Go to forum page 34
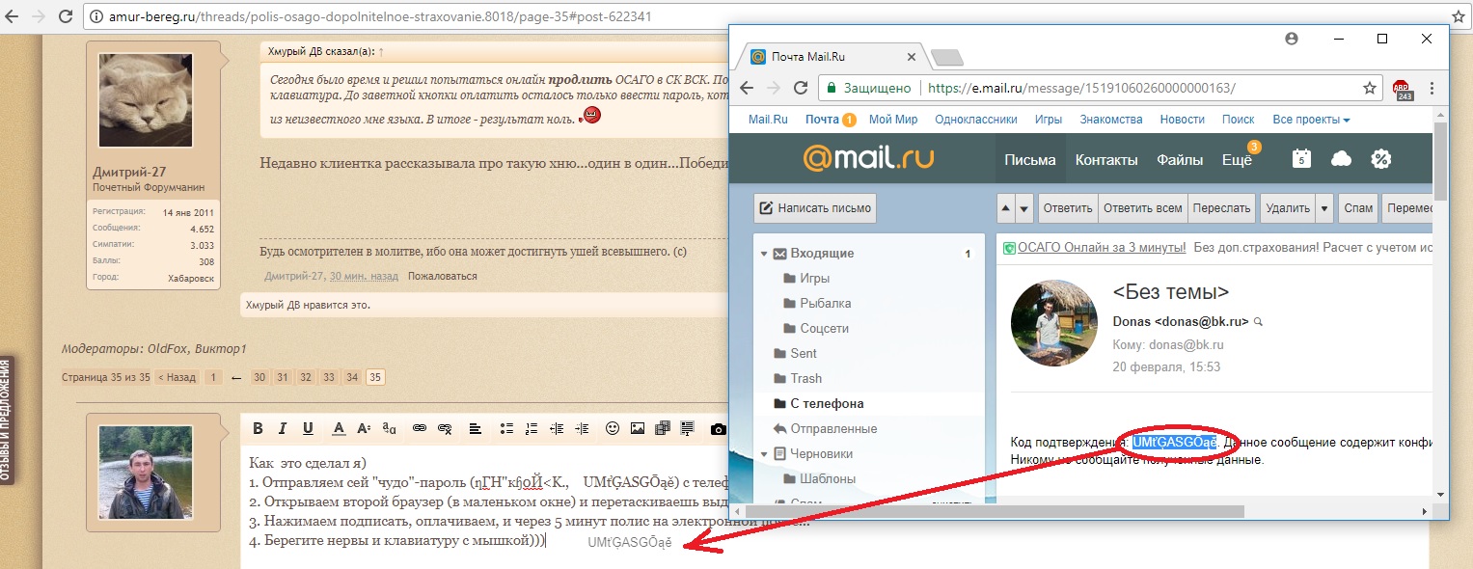Viewport: 1473px width, 569px height. [x=352, y=377]
